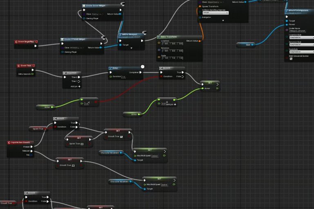Viewport: 314px width, 209px height.
Task: Click Sequence node Then 1 pin
Action: (79, 81)
